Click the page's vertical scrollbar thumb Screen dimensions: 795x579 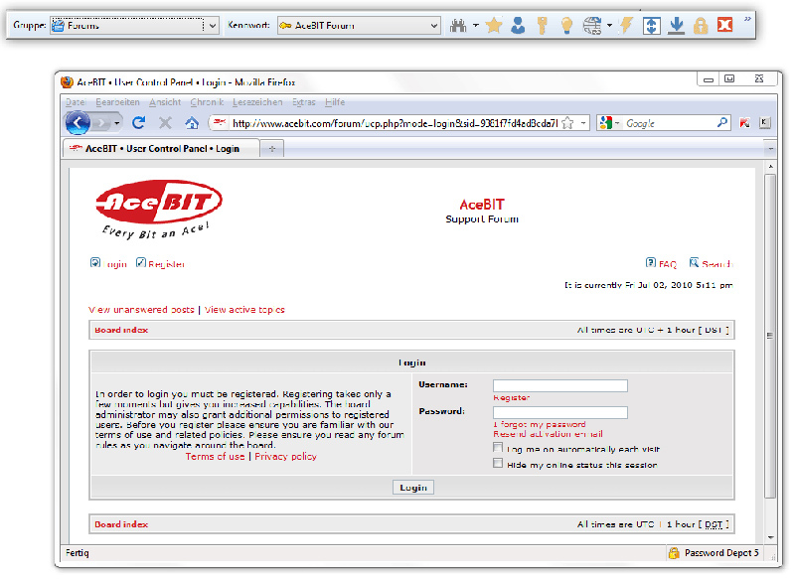769,336
